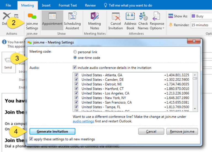Click the join.me logo in the dialog title
Screen dimensions: 212x152
pyautogui.click(x=30, y=43)
